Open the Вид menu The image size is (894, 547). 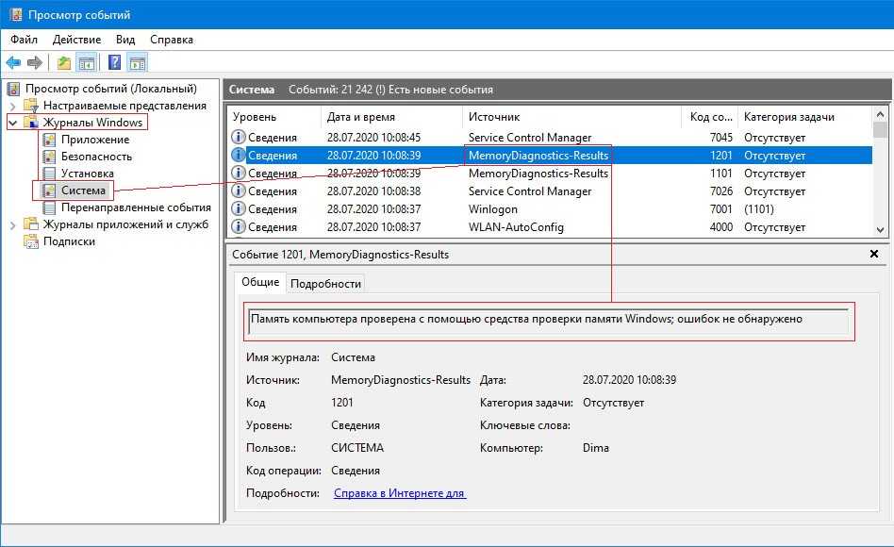[125, 40]
